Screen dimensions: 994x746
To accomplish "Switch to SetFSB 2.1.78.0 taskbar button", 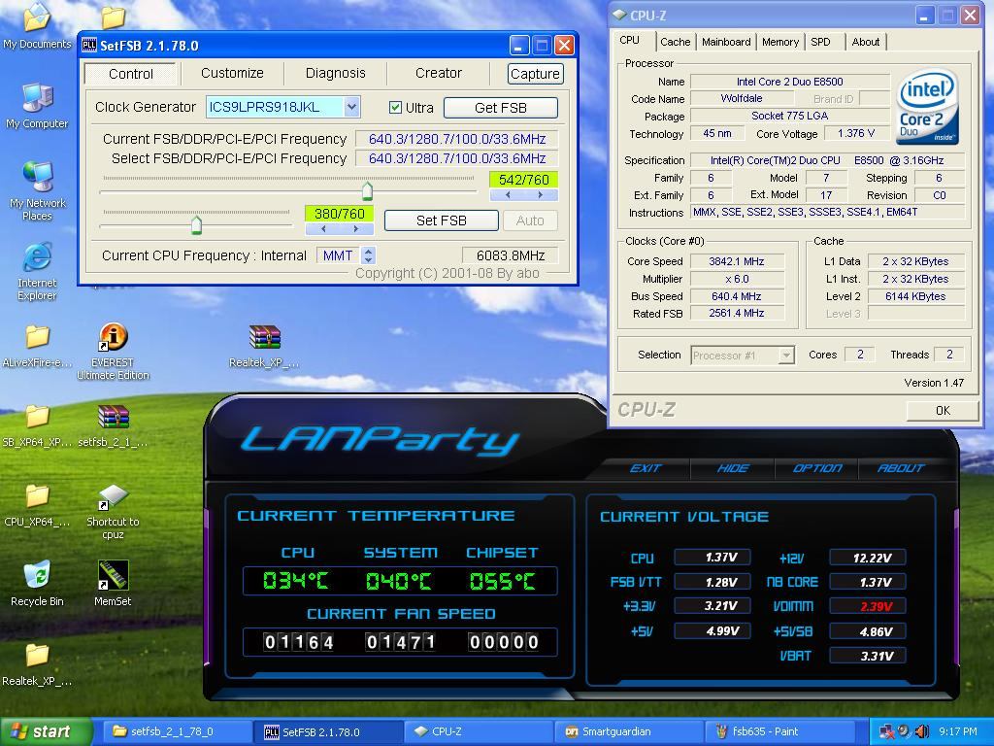I will click(x=326, y=731).
